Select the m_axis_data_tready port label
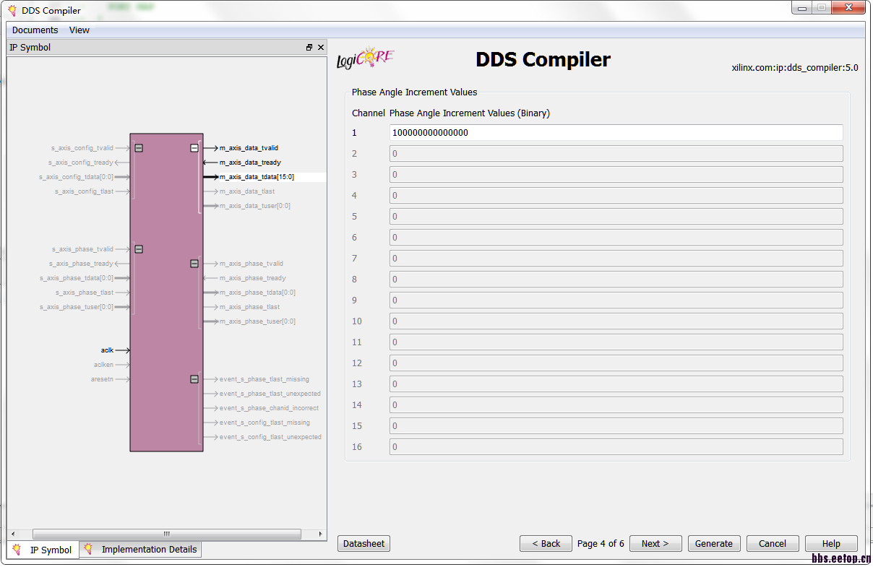This screenshot has height=567, width=873. 250,163
